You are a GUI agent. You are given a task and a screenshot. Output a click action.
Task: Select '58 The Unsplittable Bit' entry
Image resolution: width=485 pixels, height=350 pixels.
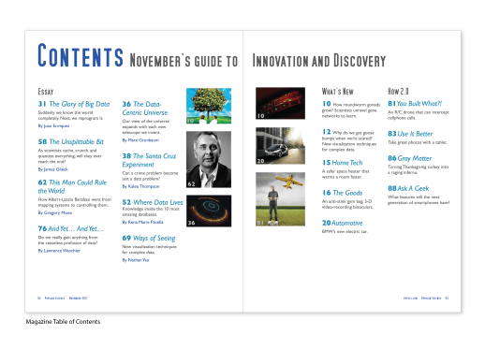(x=71, y=141)
